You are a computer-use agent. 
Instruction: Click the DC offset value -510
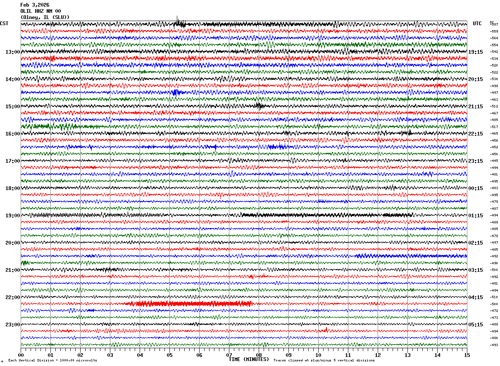pos(494,297)
